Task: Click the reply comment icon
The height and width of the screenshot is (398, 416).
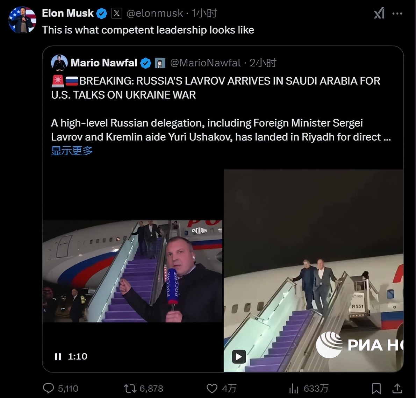Action: coord(48,388)
